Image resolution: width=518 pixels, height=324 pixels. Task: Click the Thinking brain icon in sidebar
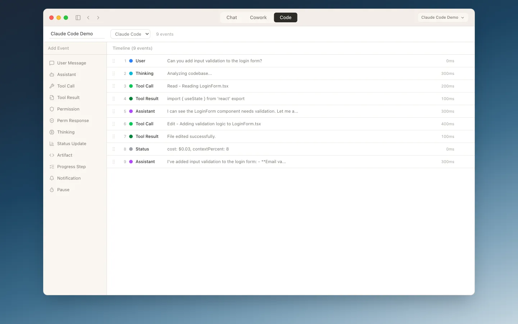pos(52,132)
